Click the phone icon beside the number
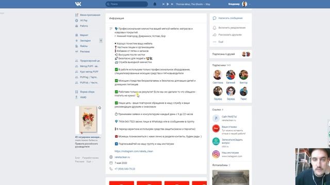Viewport: 330px width, 185px height. (111, 169)
